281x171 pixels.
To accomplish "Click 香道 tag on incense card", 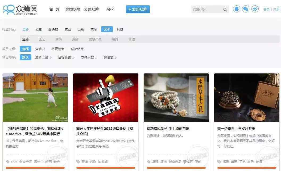I will pyautogui.click(x=259, y=162).
